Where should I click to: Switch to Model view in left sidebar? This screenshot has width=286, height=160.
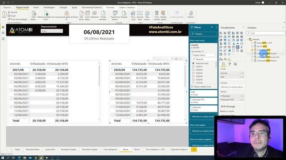[x=3, y=39]
